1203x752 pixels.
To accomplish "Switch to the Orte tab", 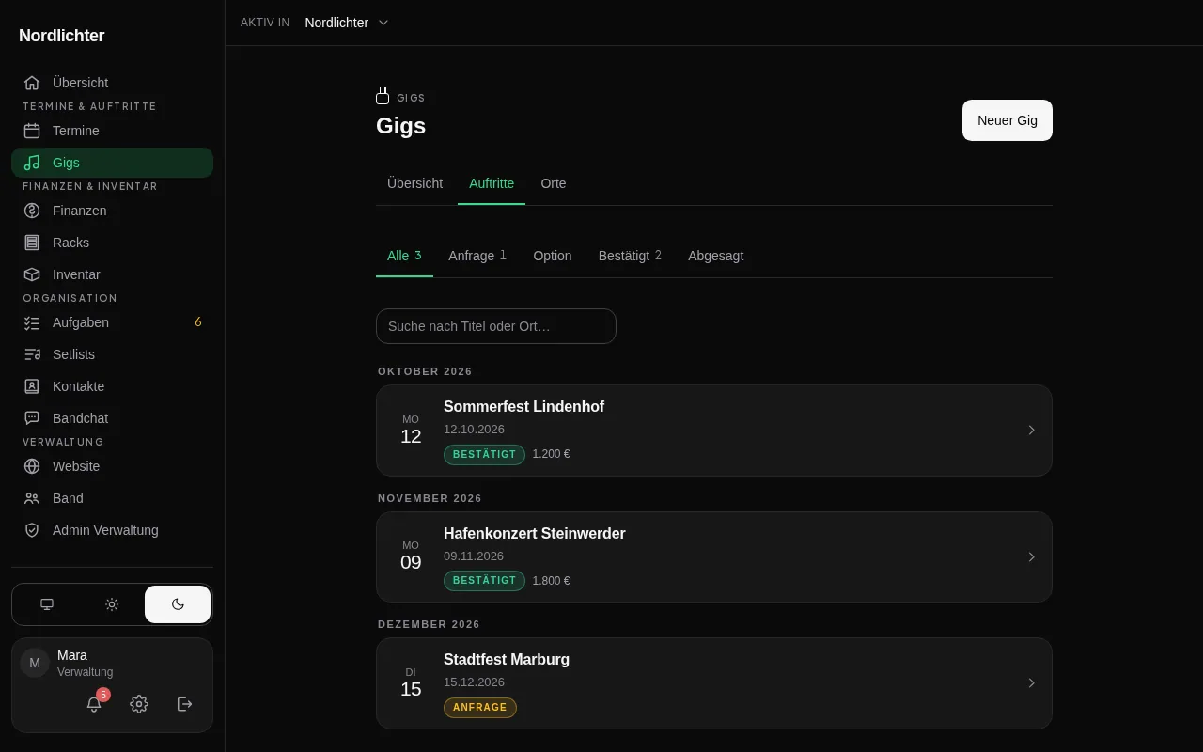I will [554, 183].
